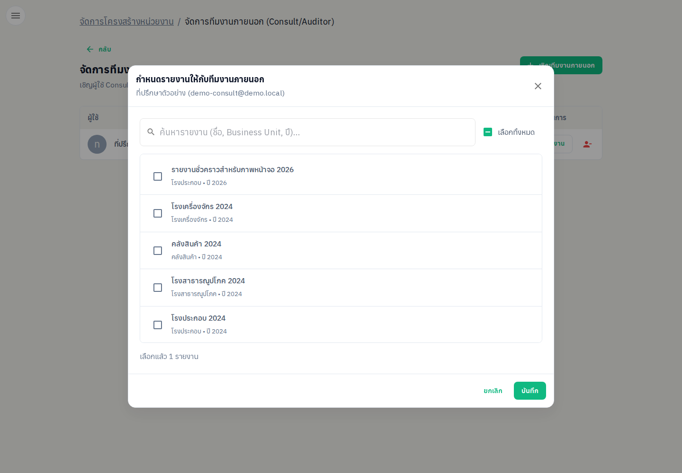The width and height of the screenshot is (682, 473).
Task: Select the คลังสินค้า 2024 checkbox
Action: click(158, 251)
